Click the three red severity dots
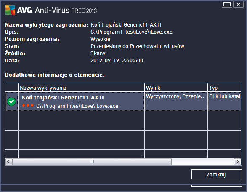This screenshot has width=247, height=192. (28, 105)
